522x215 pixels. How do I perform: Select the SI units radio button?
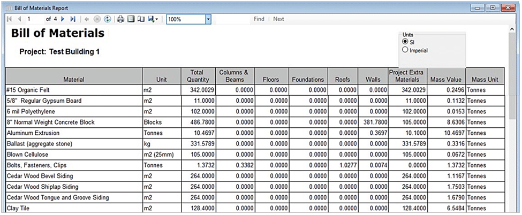tap(405, 42)
